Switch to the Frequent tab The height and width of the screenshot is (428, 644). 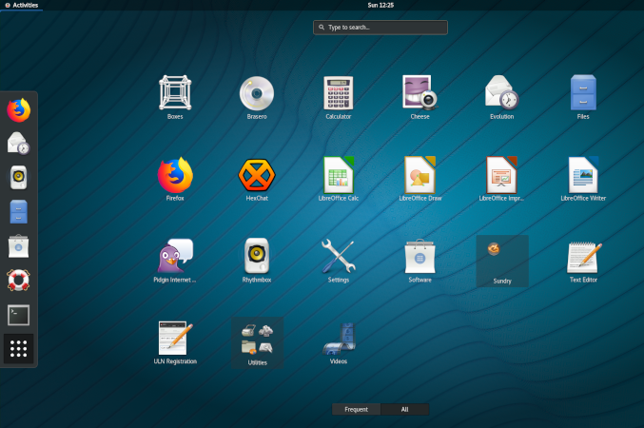(356, 409)
